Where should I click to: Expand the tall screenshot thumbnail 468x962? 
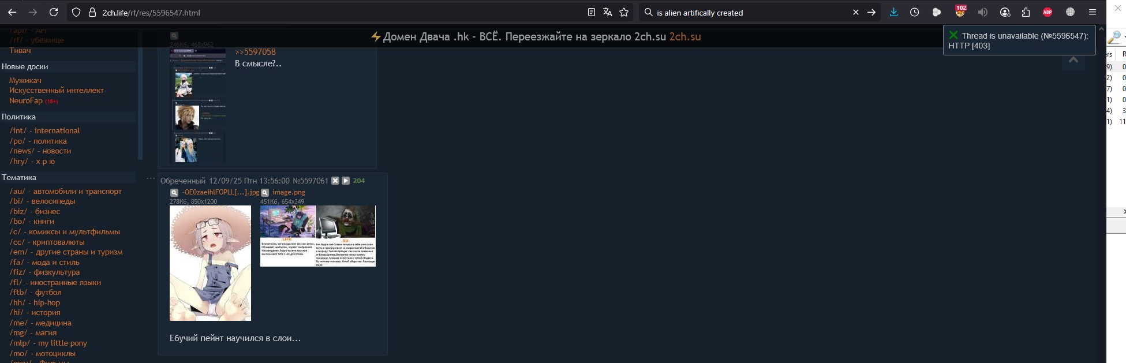pos(197,106)
